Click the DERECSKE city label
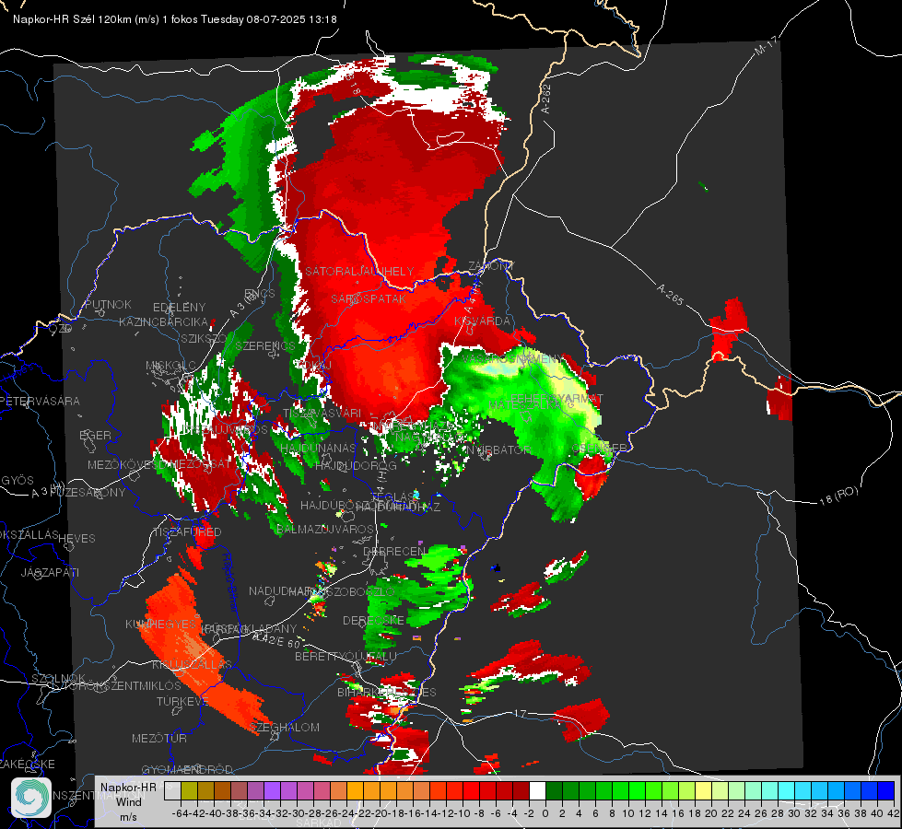The height and width of the screenshot is (829, 902). tap(374, 621)
